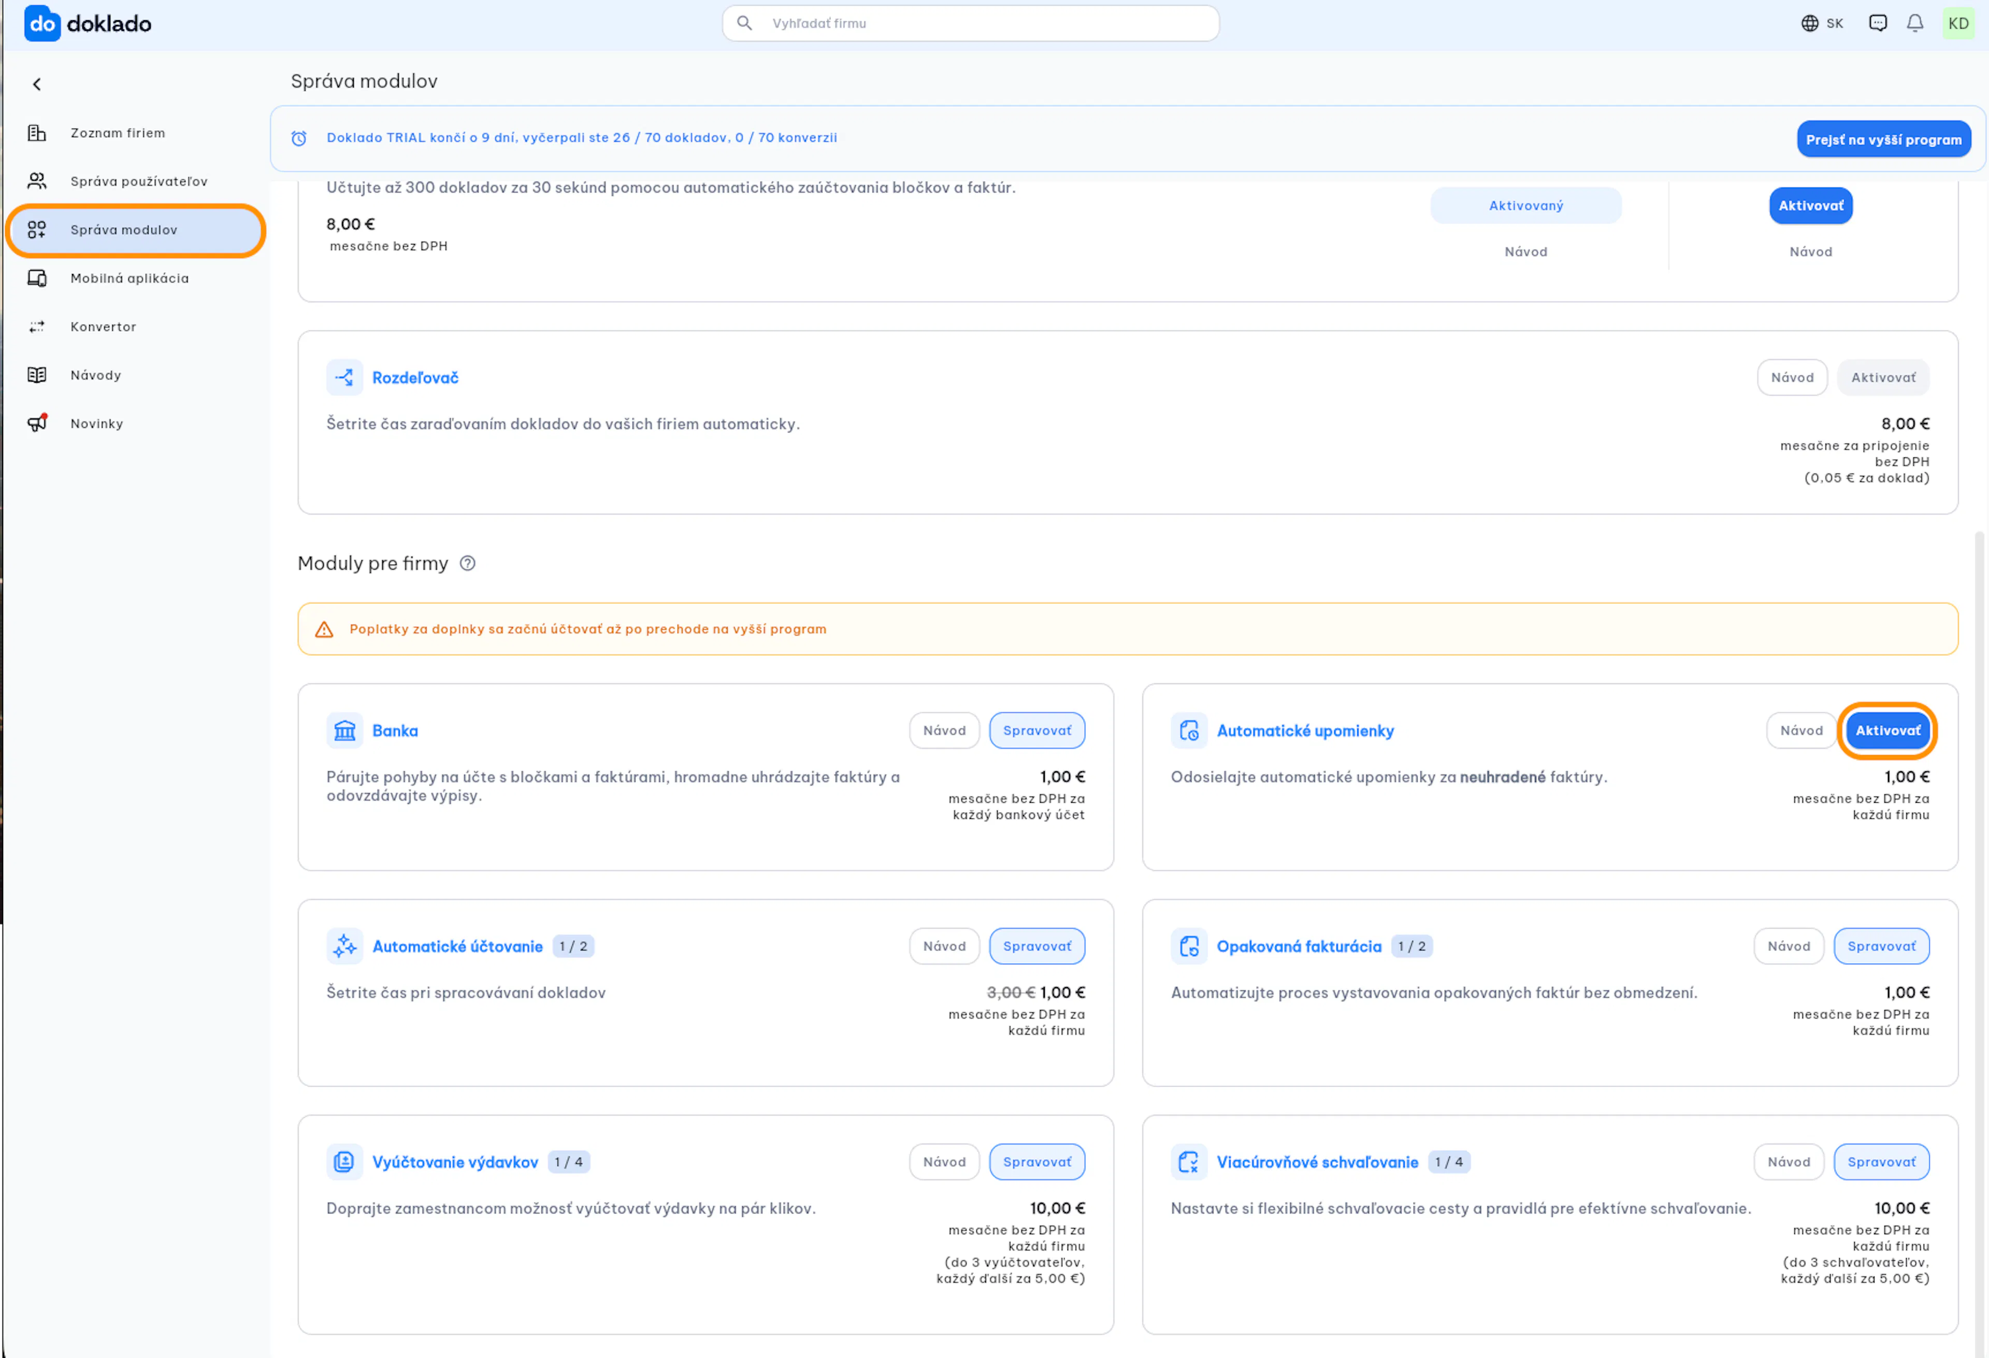This screenshot has width=1989, height=1358.
Task: Click the Aktivovaný status button
Action: click(x=1526, y=206)
